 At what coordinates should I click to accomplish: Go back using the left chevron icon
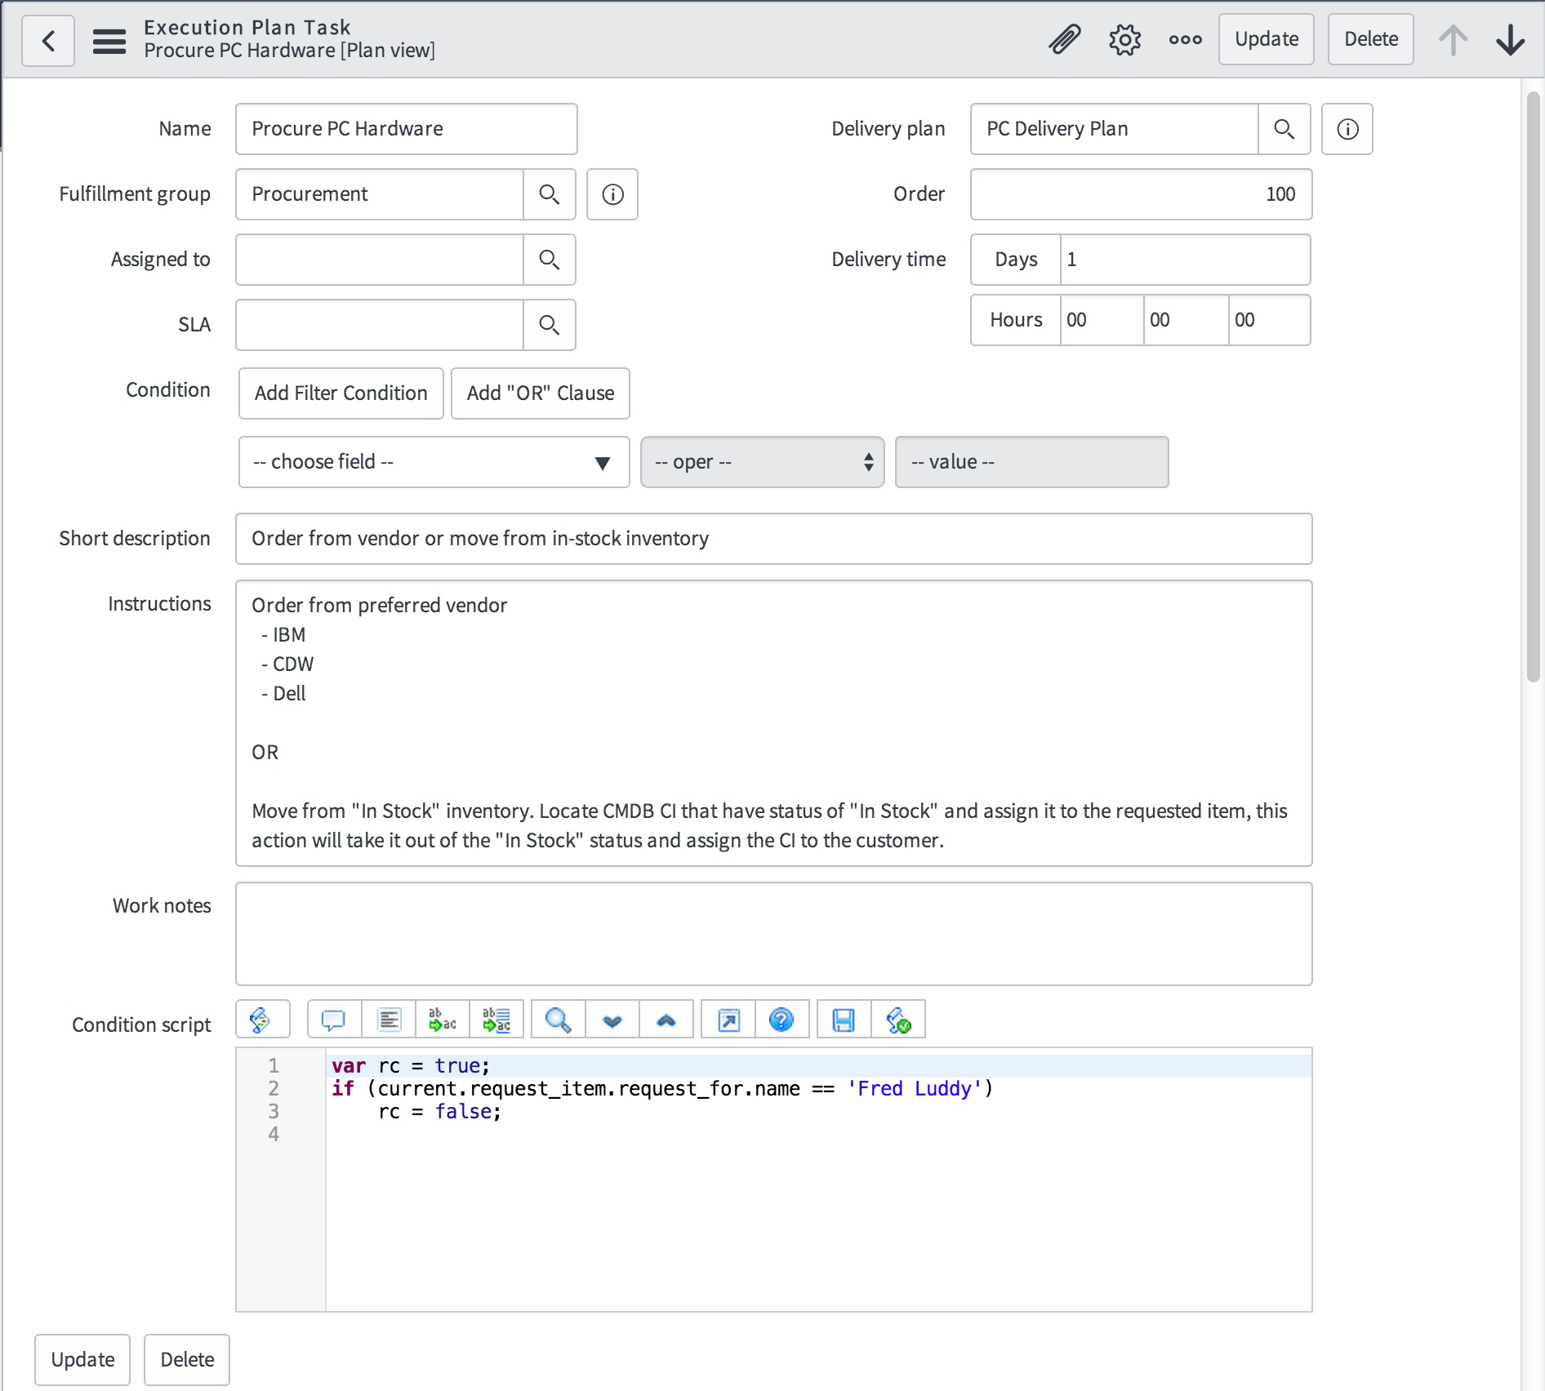pyautogui.click(x=48, y=40)
